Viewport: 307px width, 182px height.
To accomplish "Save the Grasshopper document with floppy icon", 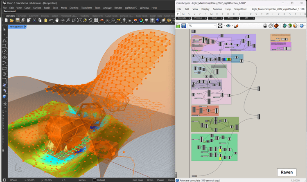I will coord(183,26).
